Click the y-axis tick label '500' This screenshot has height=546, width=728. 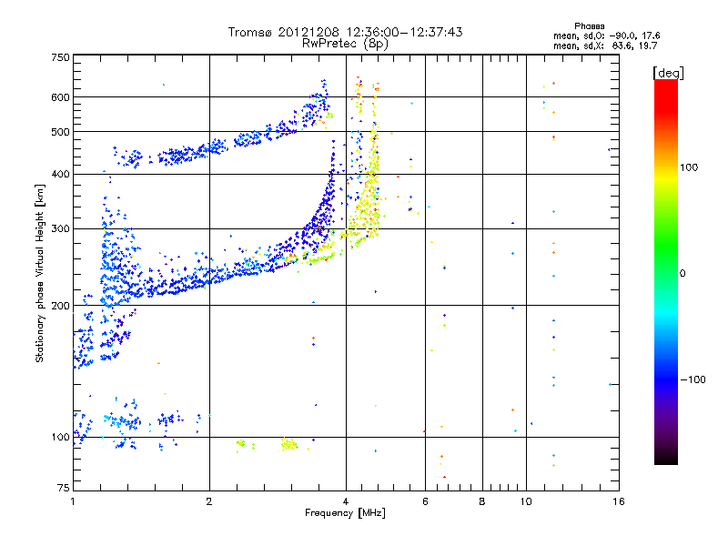click(60, 132)
